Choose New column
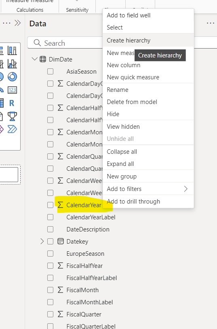Image resolution: width=217 pixels, height=329 pixels. (x=148, y=65)
